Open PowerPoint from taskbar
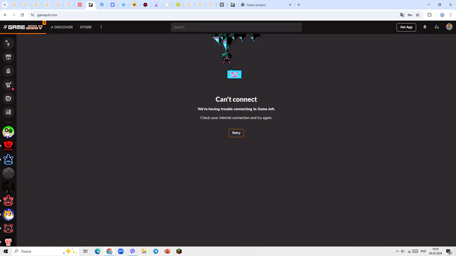 tap(167, 251)
